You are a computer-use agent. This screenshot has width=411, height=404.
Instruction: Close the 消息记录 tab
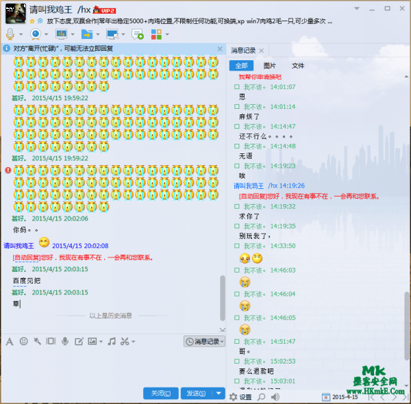tap(262, 51)
